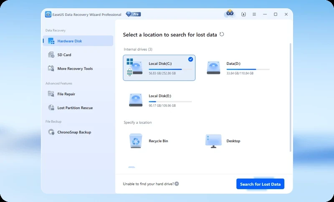Image resolution: width=334 pixels, height=202 pixels.
Task: Click Internal drives (3) heading
Action: pos(138,49)
